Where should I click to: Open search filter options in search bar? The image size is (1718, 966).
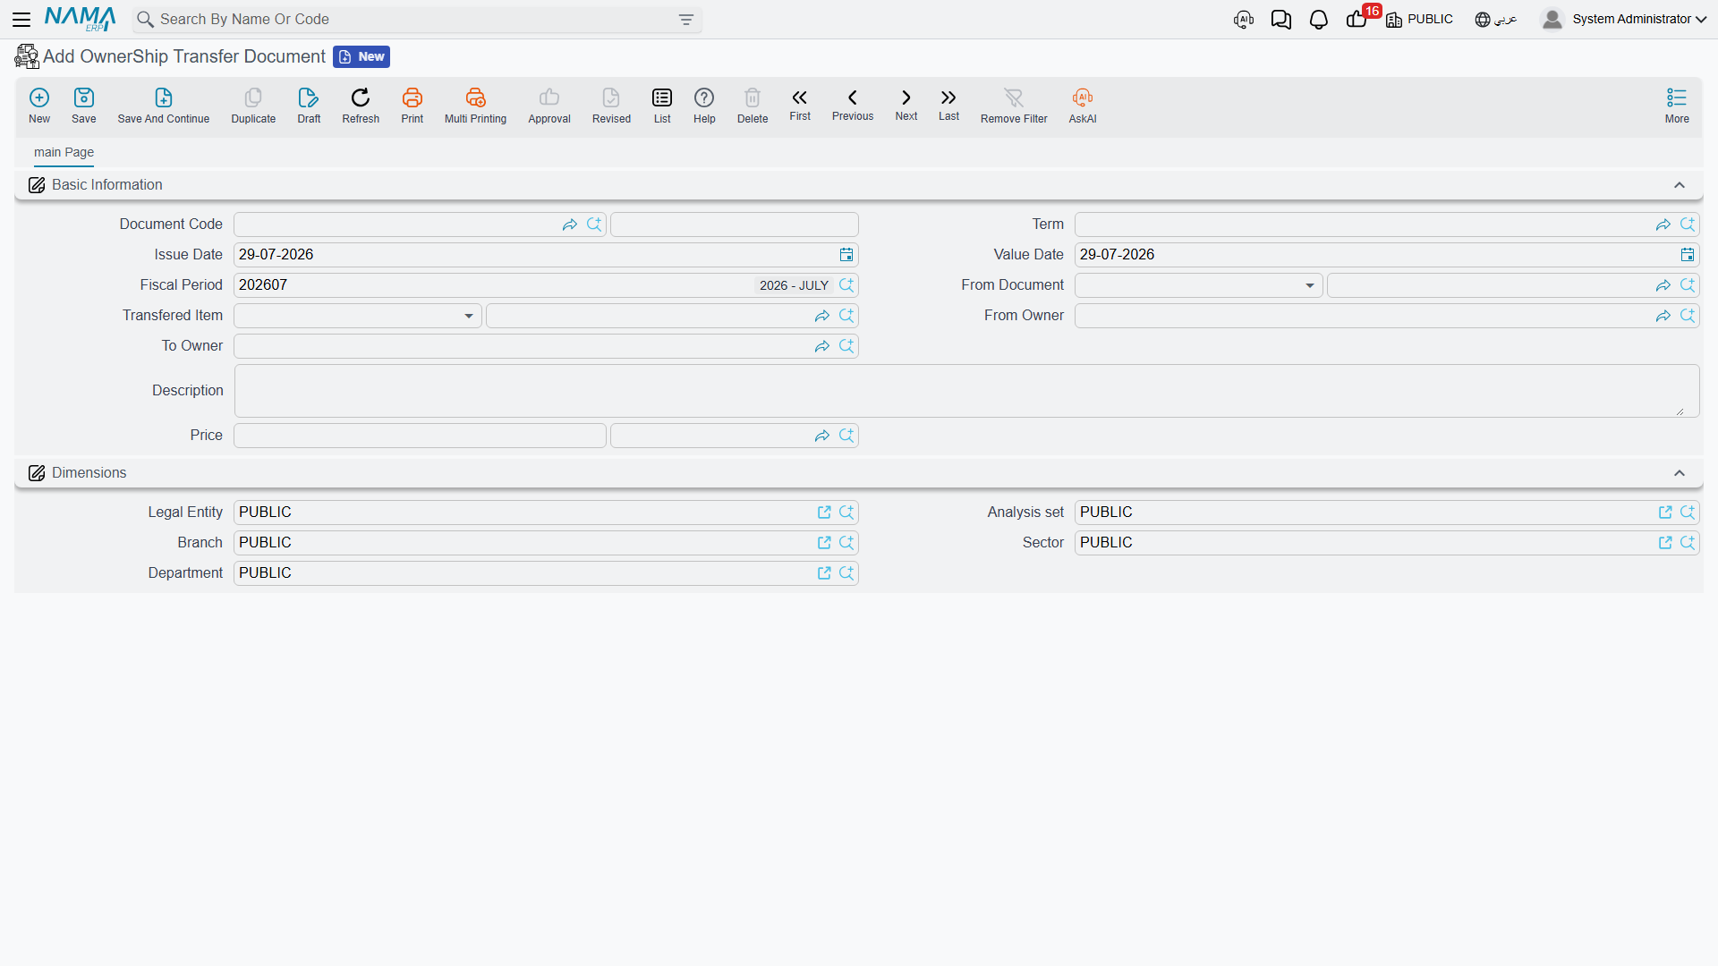pos(686,20)
